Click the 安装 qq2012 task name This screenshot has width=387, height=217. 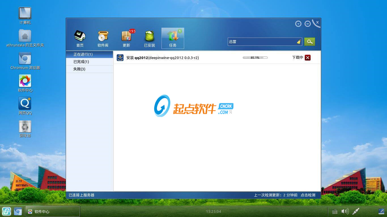pyautogui.click(x=163, y=58)
